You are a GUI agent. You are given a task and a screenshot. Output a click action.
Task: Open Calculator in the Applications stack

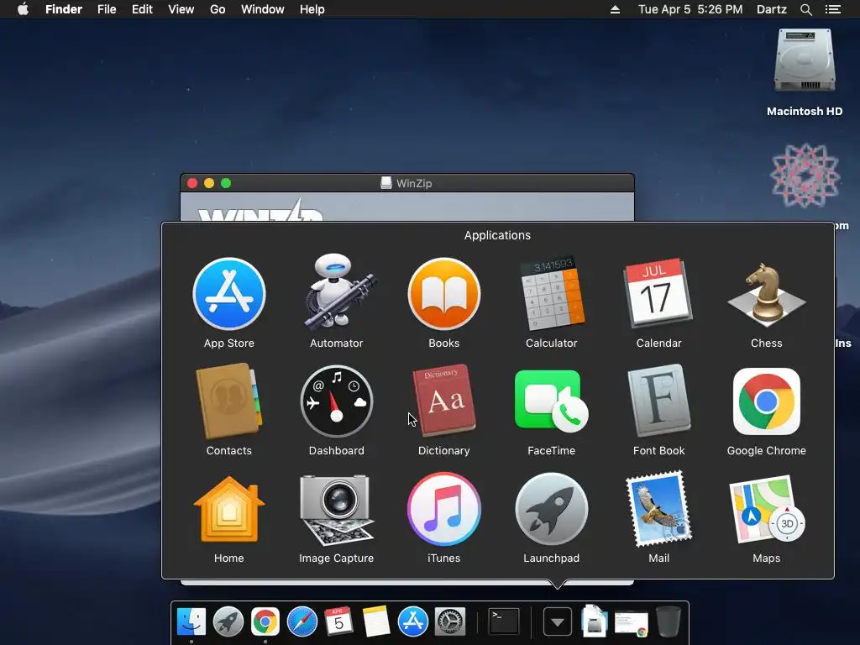pyautogui.click(x=551, y=294)
